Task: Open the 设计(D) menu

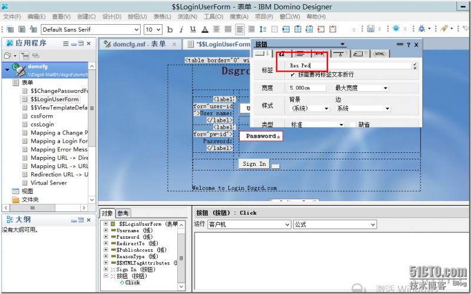Action: pyautogui.click(x=112, y=17)
